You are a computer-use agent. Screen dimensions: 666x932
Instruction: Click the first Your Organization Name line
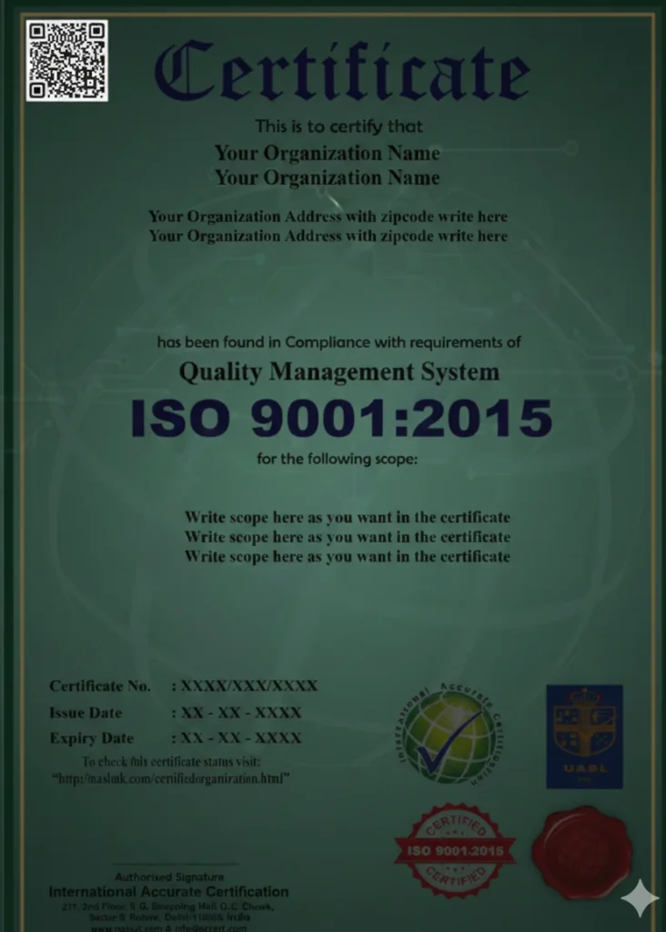click(327, 153)
